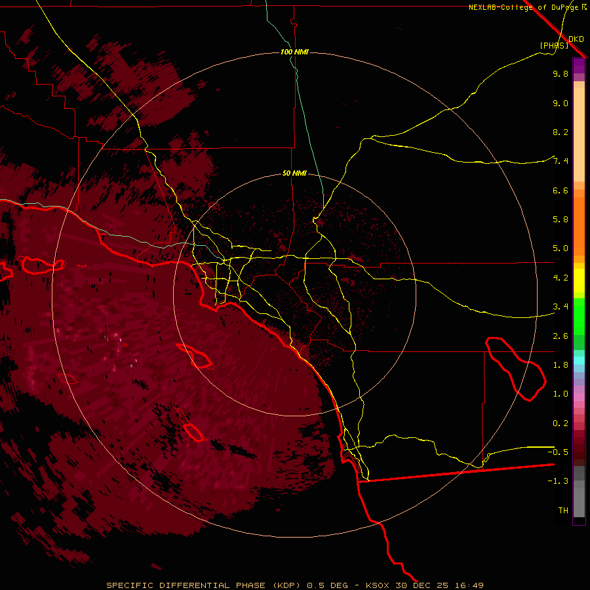Select the 1.8 scale value
This screenshot has height=590, width=590.
(x=560, y=365)
